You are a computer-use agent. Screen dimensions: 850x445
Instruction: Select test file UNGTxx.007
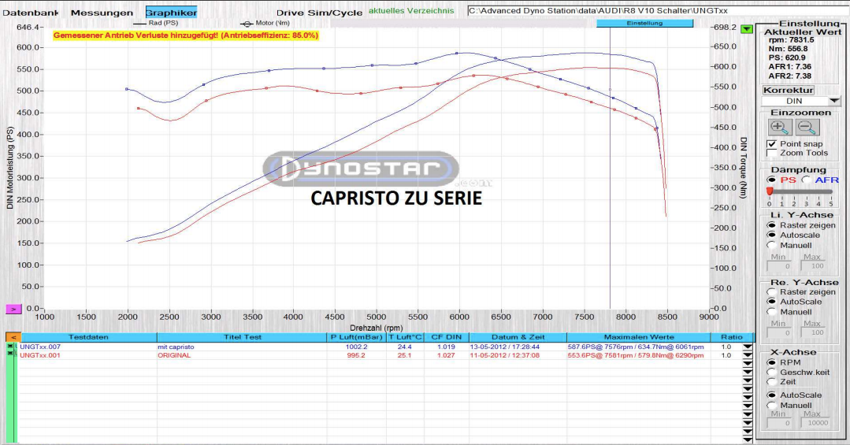[x=41, y=347]
